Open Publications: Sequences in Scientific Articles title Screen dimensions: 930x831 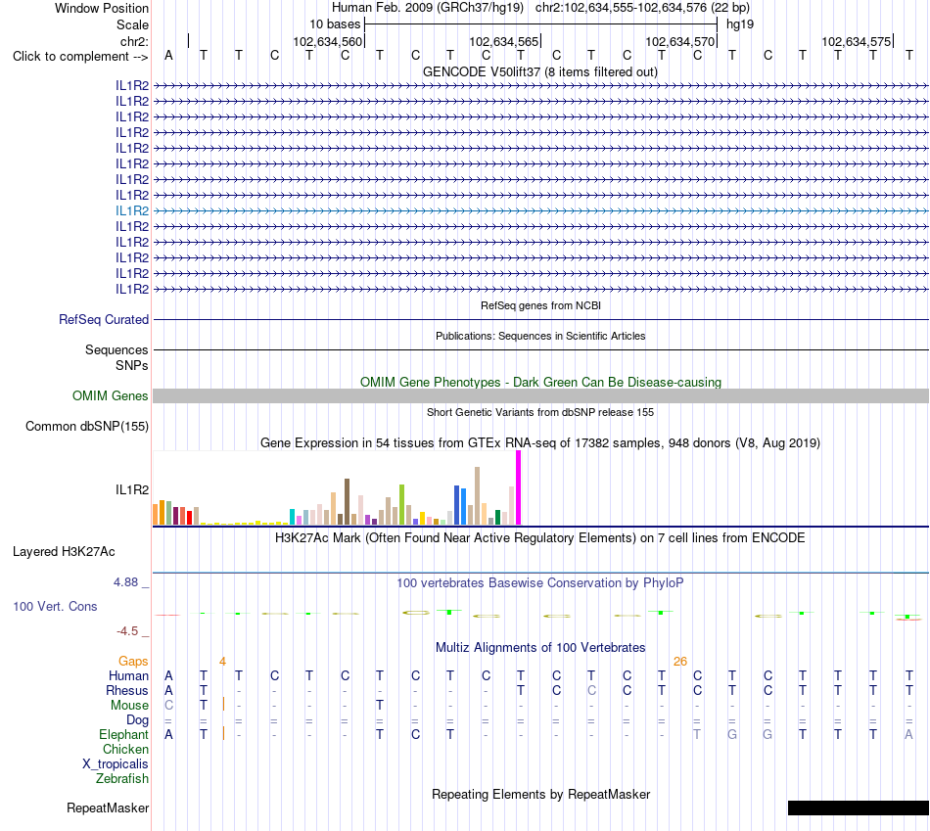point(540,336)
